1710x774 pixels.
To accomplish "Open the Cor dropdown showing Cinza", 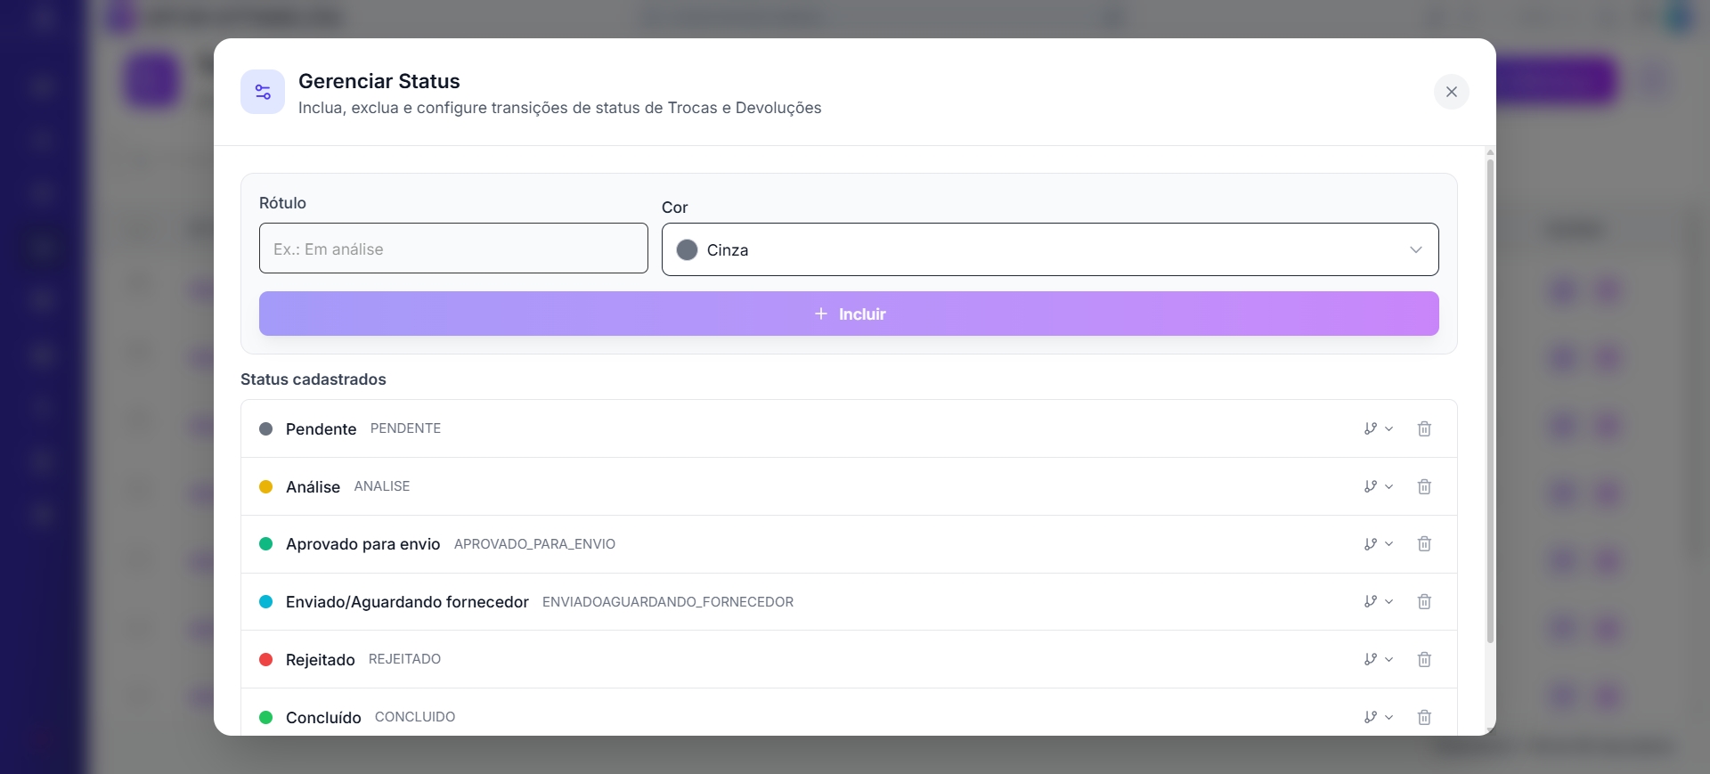I will 1049,249.
